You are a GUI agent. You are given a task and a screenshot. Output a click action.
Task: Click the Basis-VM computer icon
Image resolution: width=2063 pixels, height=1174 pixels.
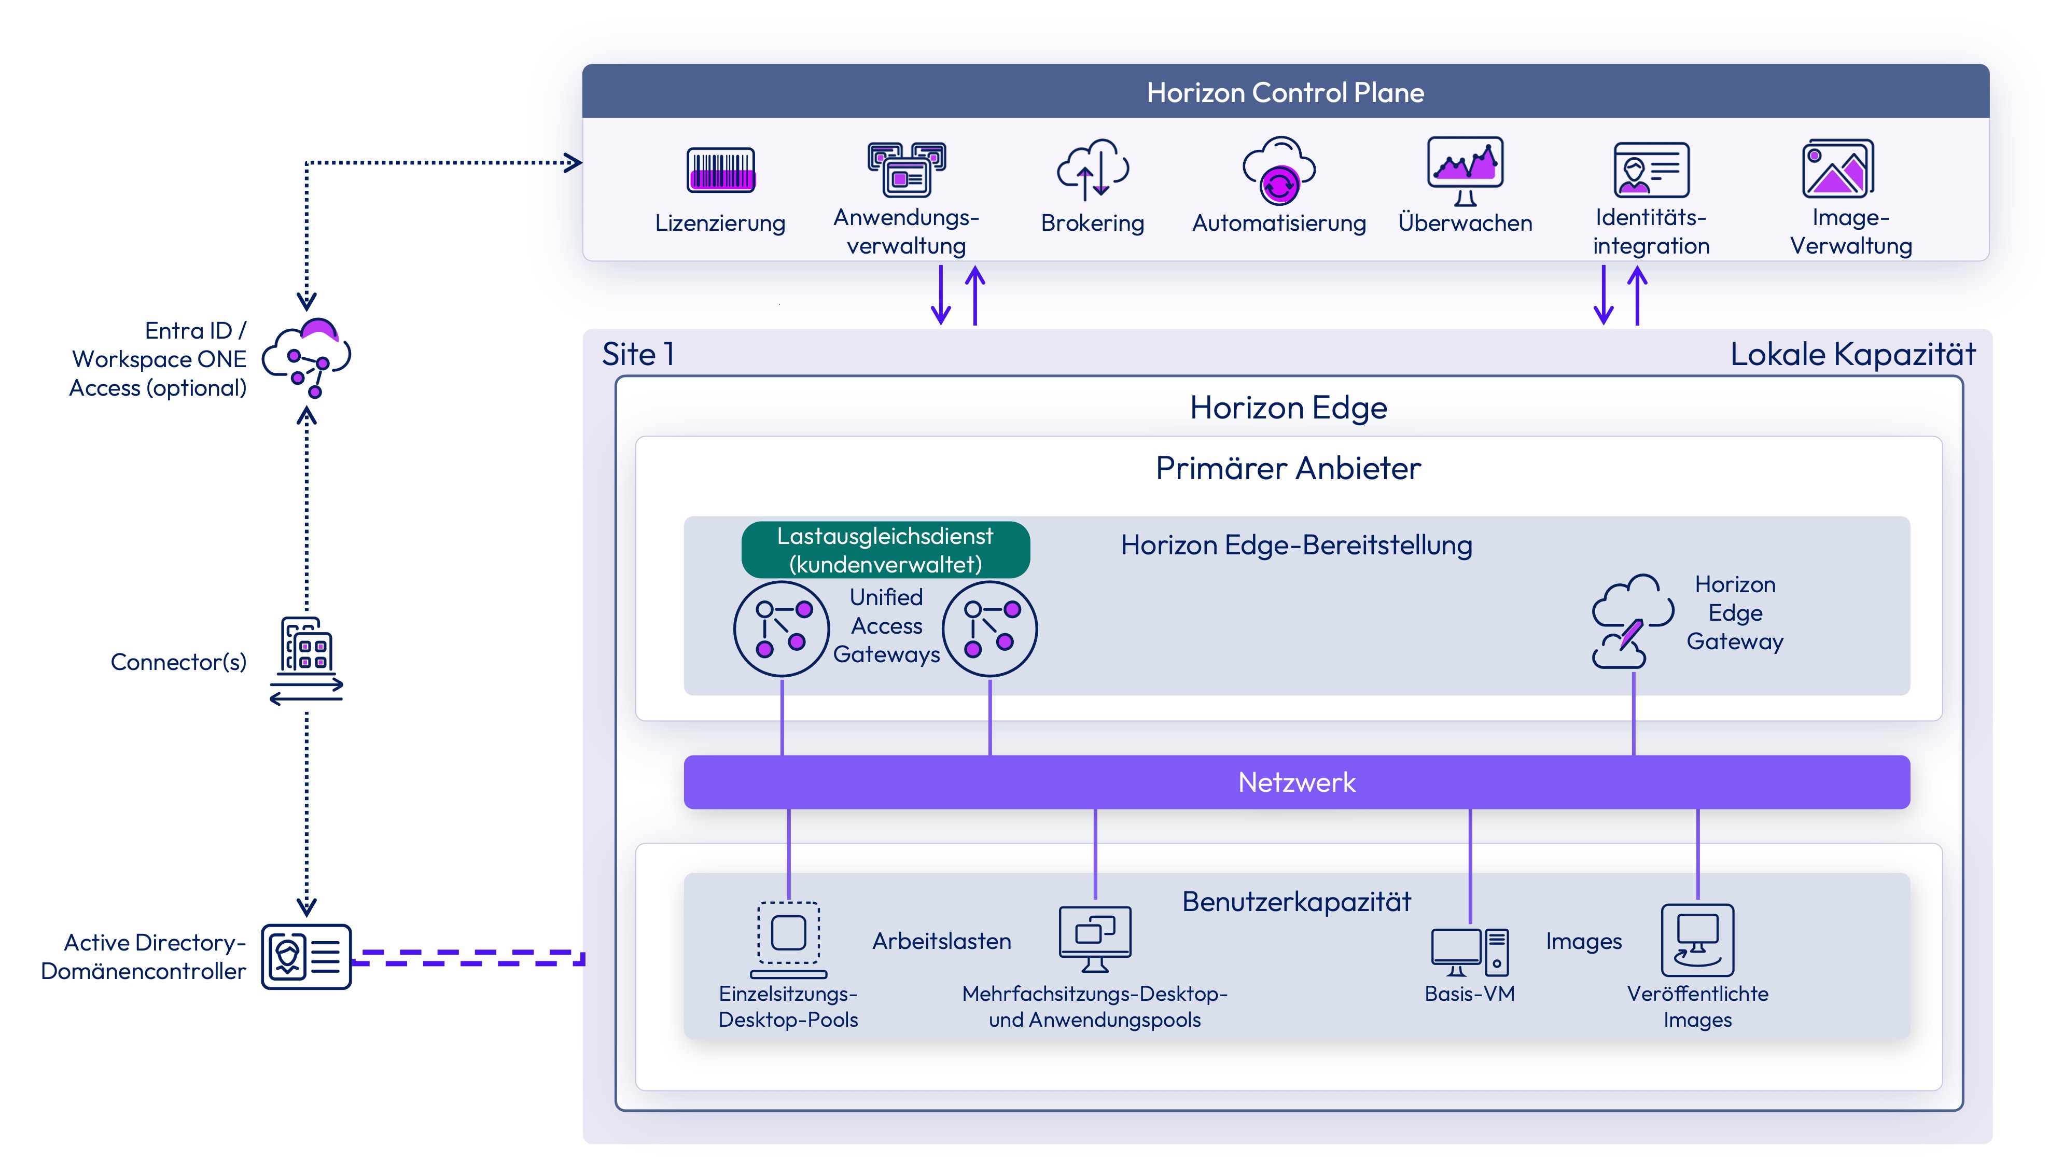(1470, 952)
